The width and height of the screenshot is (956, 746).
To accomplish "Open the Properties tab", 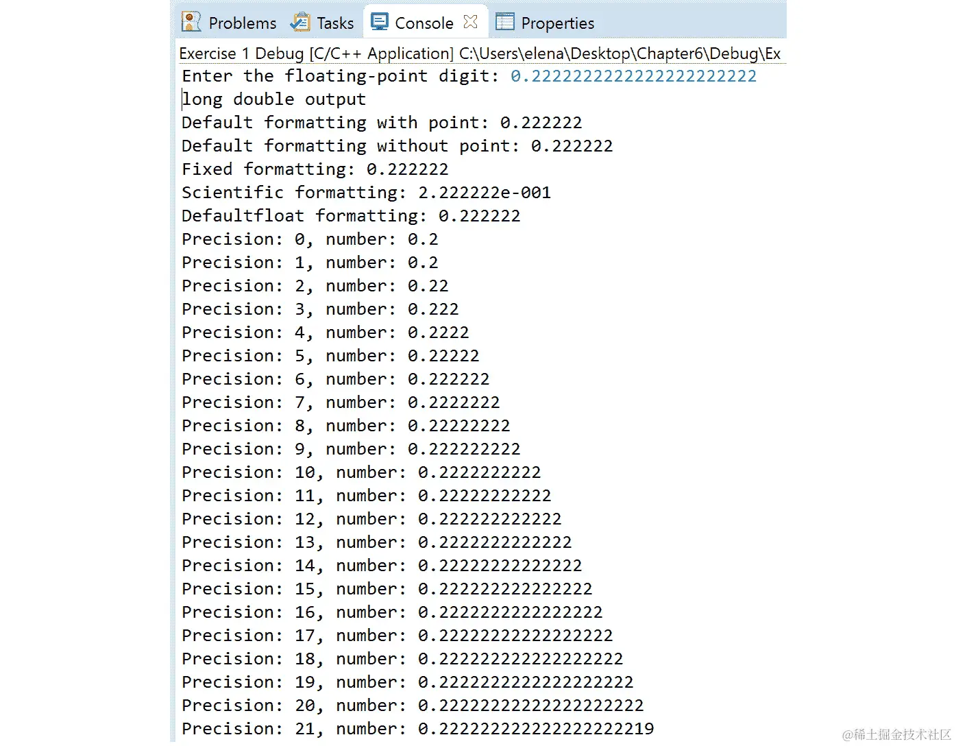I will coord(545,23).
